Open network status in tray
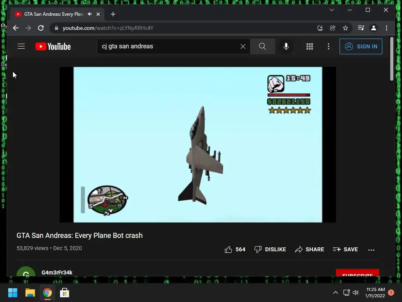This screenshot has width=402, height=302. (x=346, y=293)
